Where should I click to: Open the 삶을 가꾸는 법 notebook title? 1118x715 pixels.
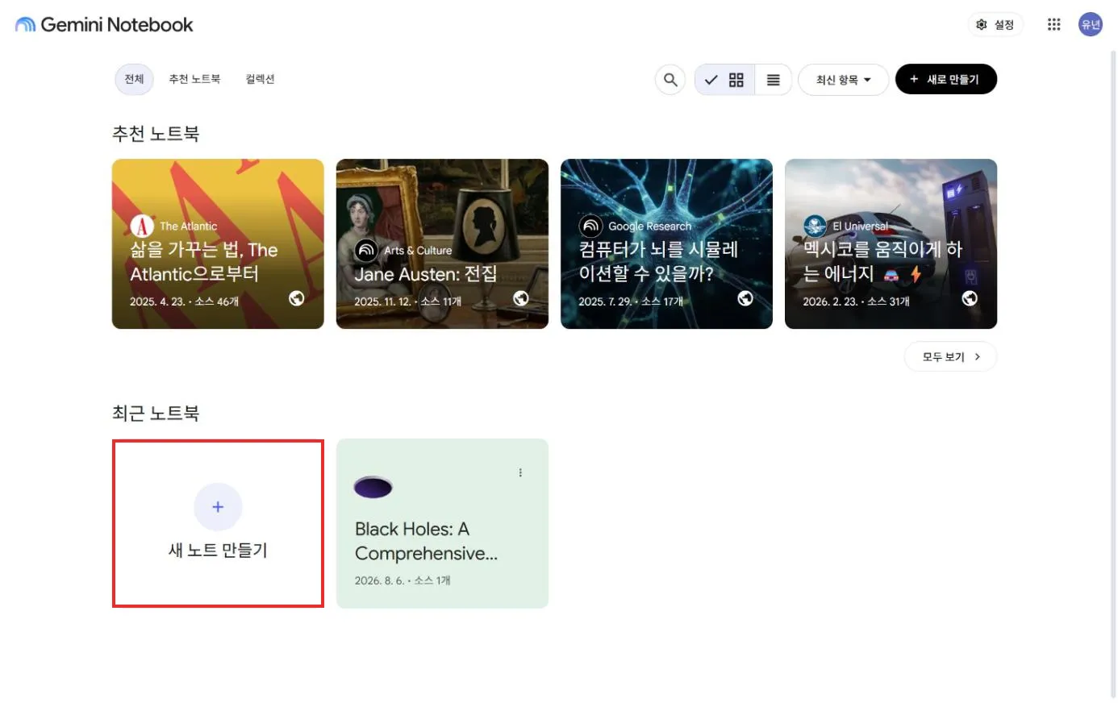(204, 262)
